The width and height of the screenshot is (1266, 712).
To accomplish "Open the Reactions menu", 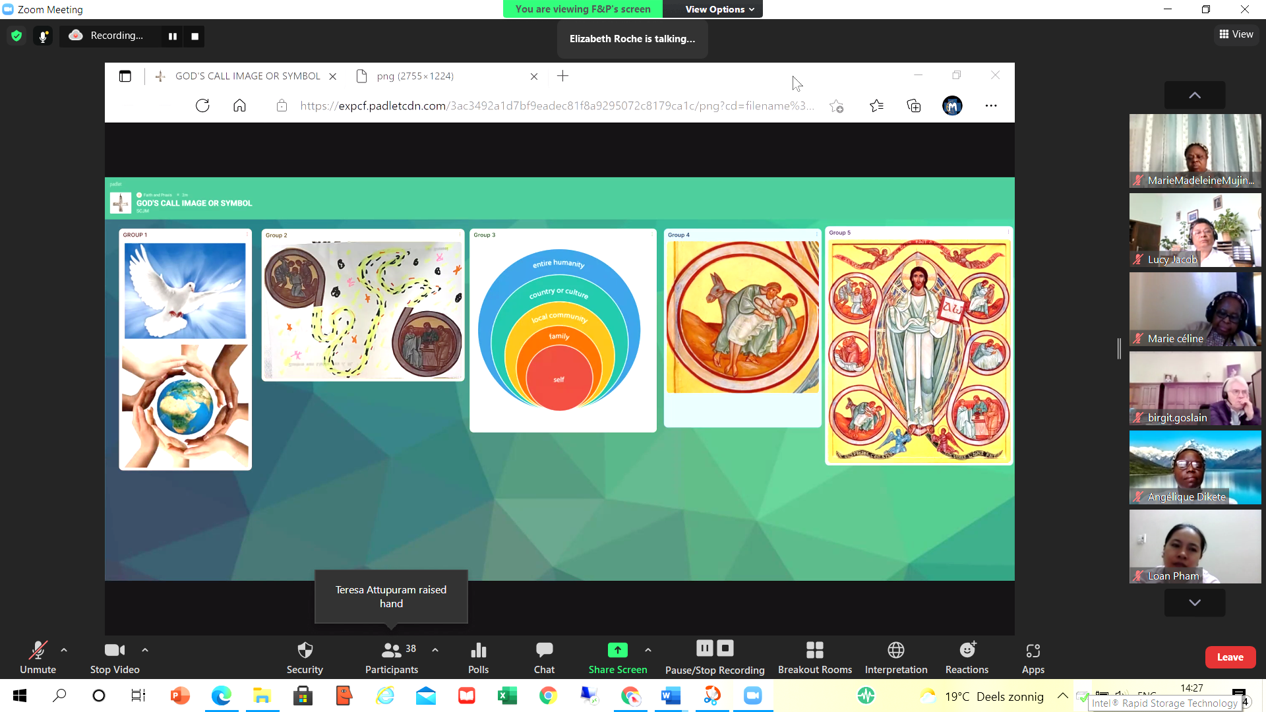I will pyautogui.click(x=967, y=657).
